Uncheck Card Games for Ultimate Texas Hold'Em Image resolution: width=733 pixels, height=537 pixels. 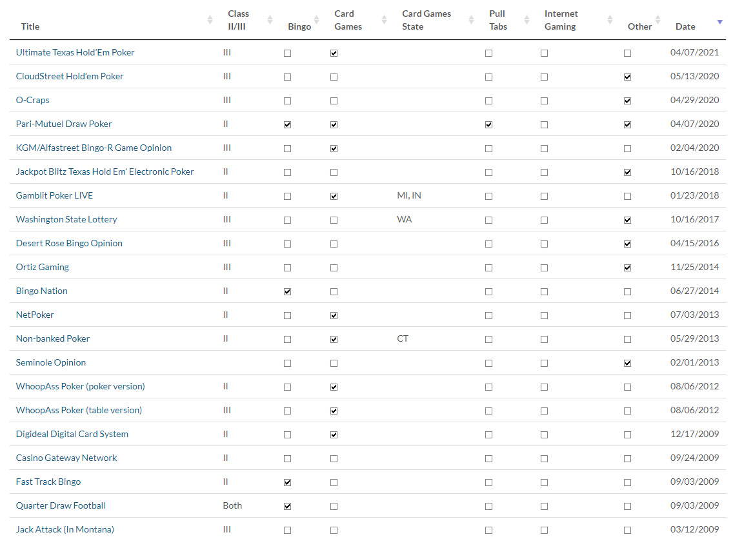[x=334, y=54]
